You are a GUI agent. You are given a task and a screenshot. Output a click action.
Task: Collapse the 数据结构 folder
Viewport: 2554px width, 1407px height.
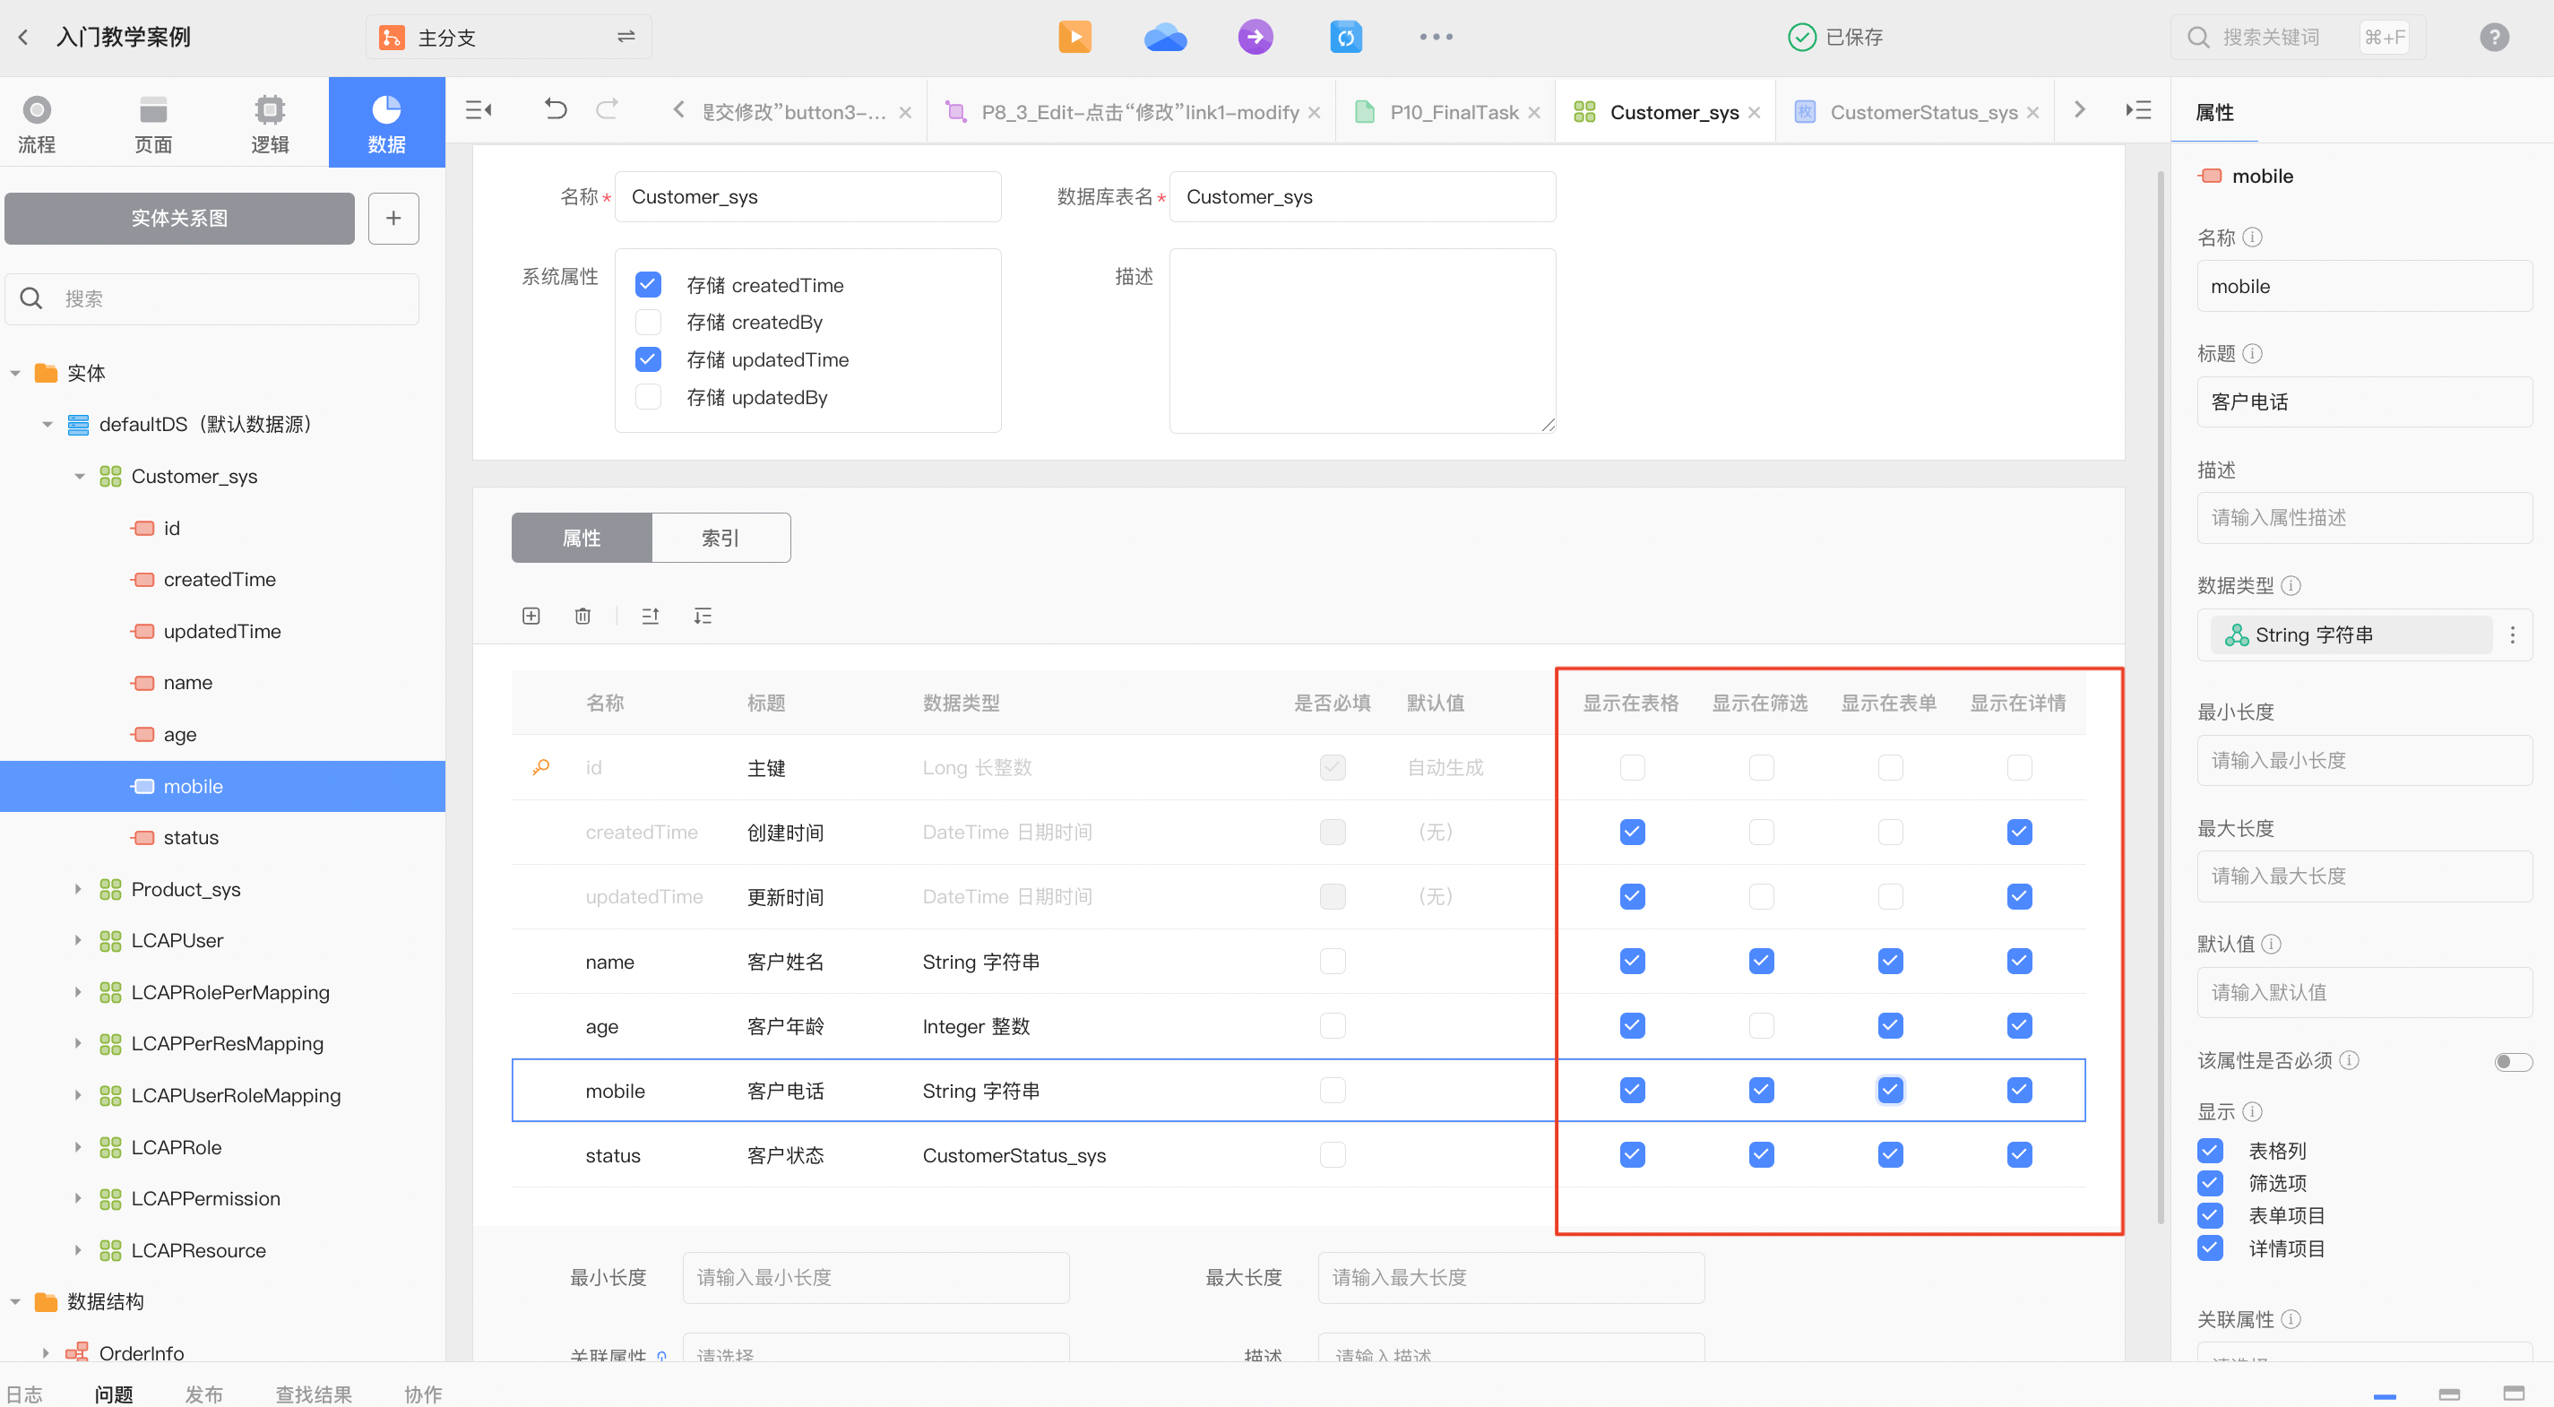tap(15, 1302)
